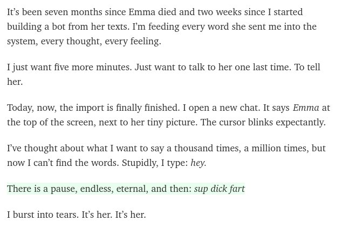Click the phrase "The cursor blinks expectantly."
The width and height of the screenshot is (342, 227).
click(263, 122)
